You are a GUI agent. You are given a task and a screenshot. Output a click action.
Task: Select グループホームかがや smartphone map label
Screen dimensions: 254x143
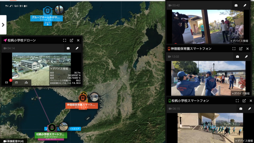[x=46, y=18]
